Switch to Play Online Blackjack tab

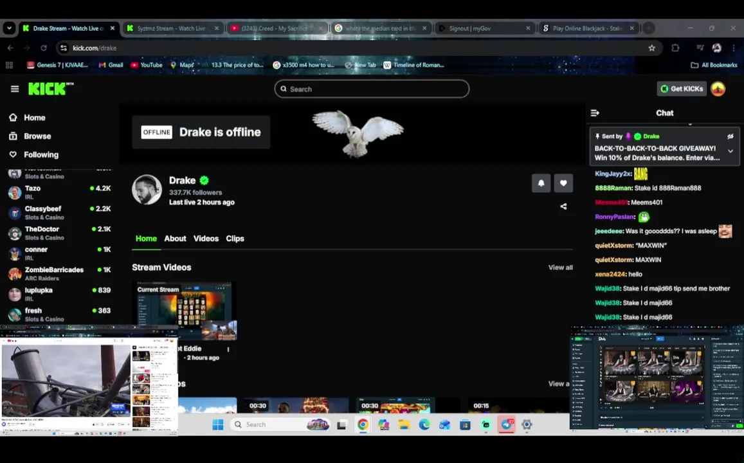[x=589, y=28]
